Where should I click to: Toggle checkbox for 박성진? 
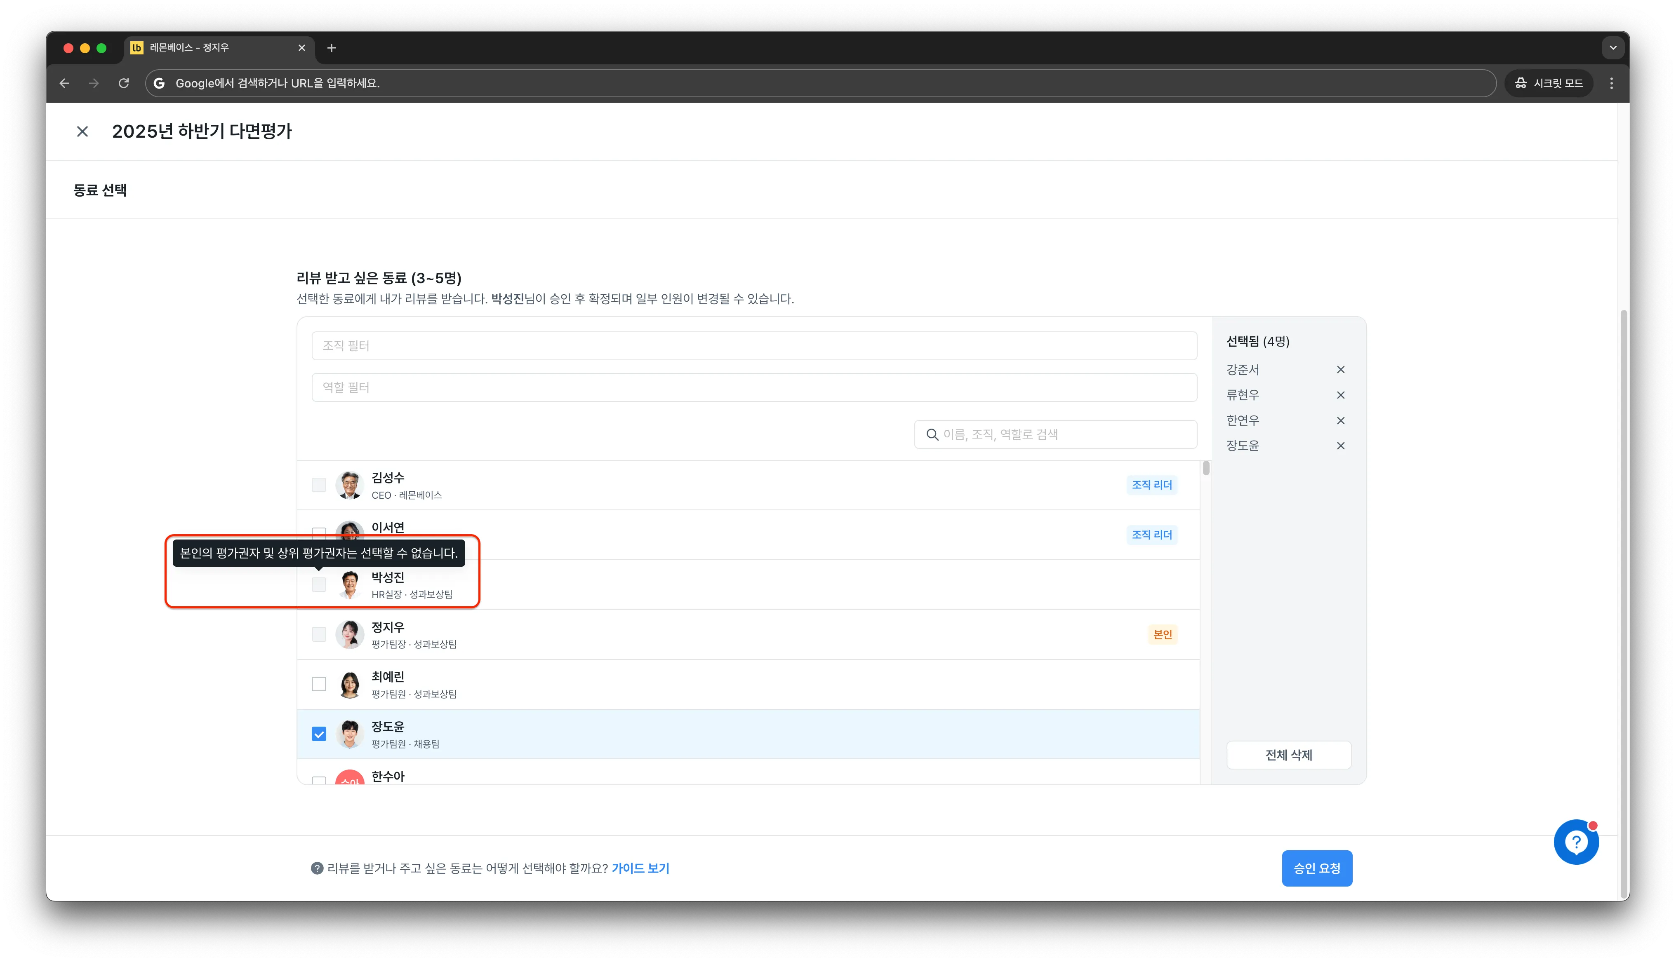318,585
